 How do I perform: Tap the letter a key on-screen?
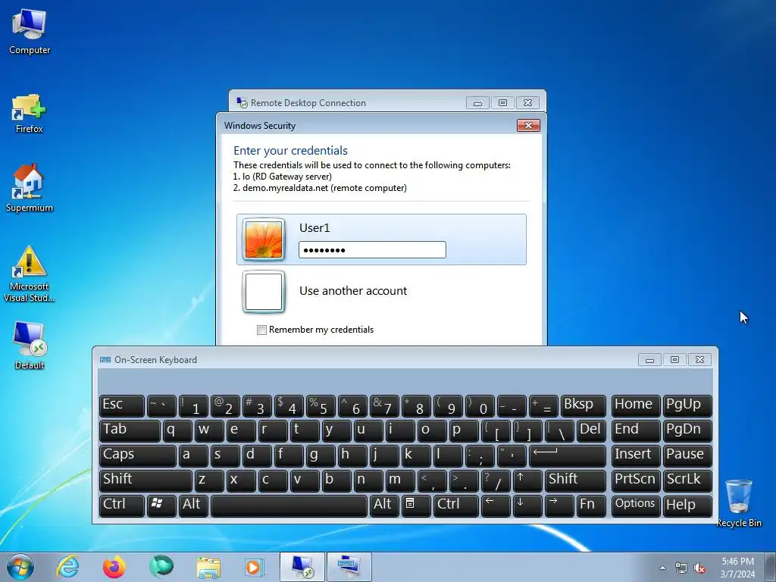193,455
